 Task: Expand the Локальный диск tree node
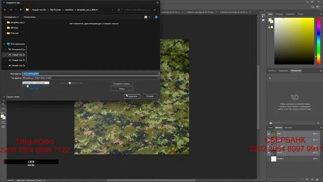[6, 50]
